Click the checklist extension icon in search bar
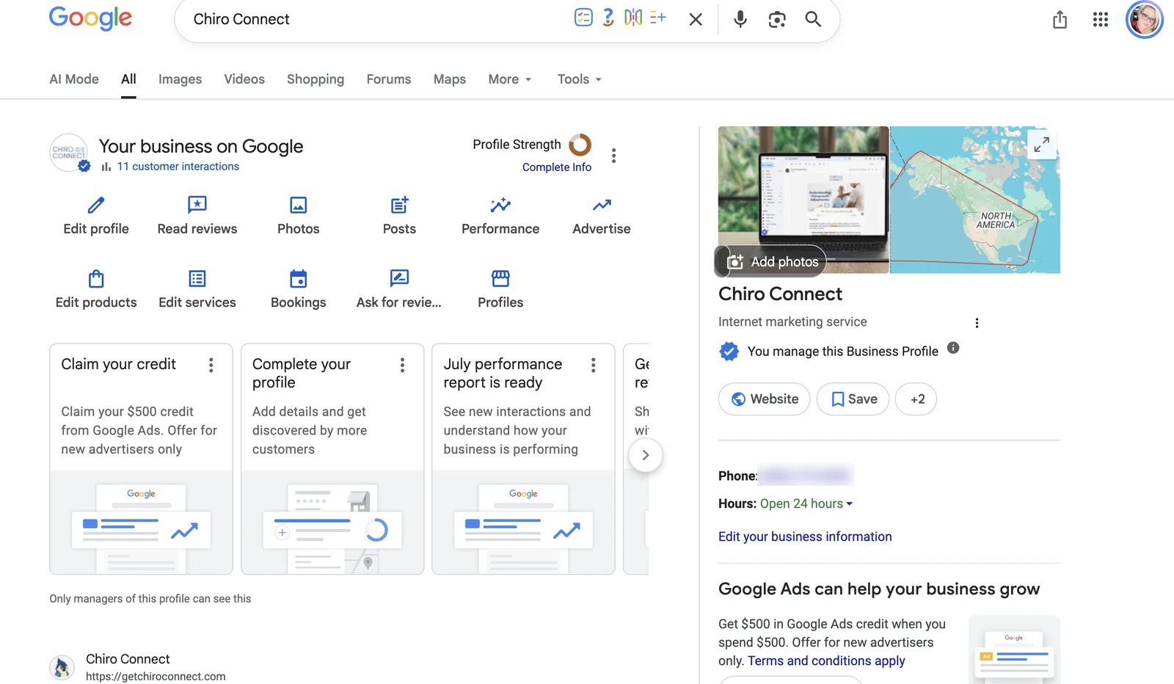 coord(583,18)
